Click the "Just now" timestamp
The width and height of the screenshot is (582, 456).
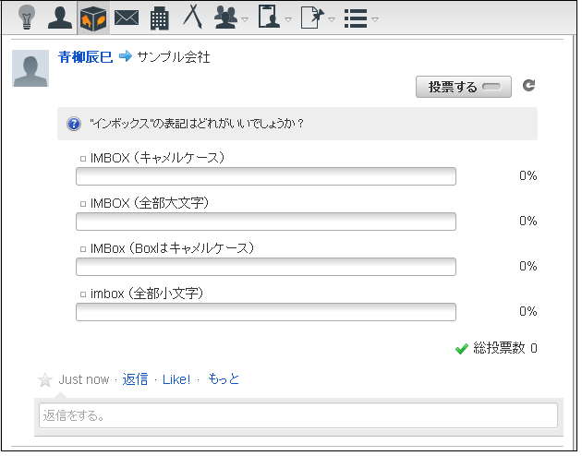pyautogui.click(x=84, y=379)
